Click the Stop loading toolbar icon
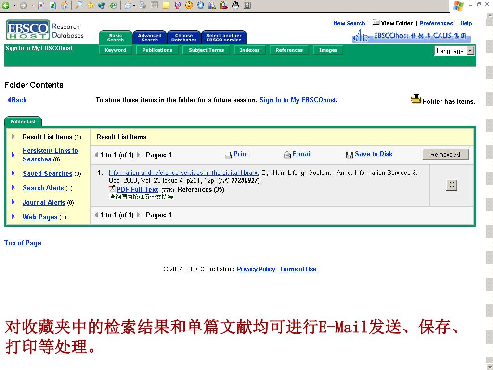The height and width of the screenshot is (370, 493). [41, 5]
